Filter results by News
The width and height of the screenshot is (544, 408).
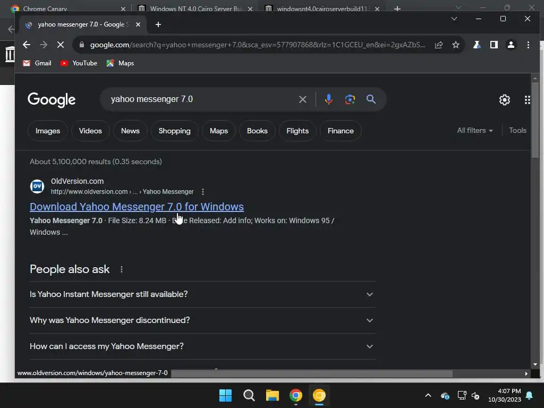(x=130, y=131)
